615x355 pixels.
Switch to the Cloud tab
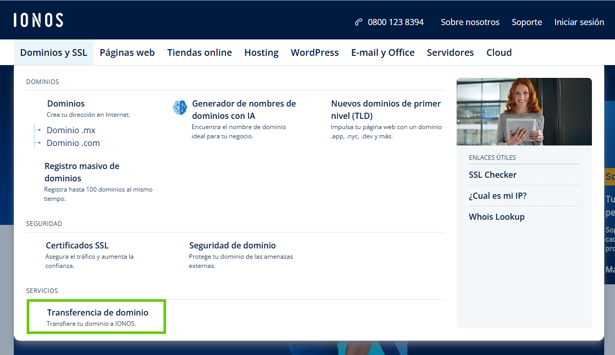point(499,52)
